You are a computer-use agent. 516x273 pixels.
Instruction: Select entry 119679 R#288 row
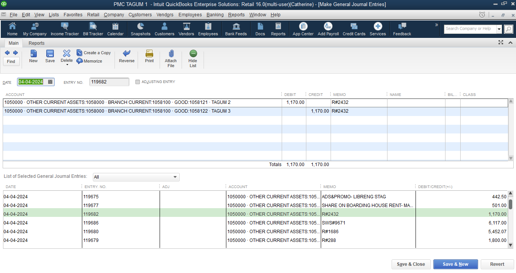coord(255,240)
